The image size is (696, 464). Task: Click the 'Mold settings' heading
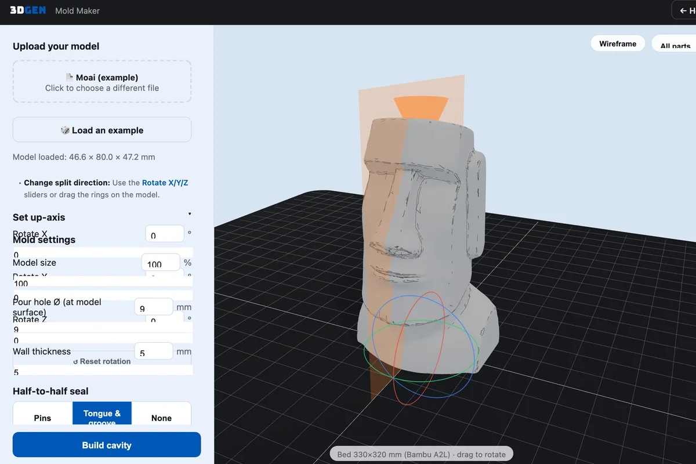click(x=44, y=240)
